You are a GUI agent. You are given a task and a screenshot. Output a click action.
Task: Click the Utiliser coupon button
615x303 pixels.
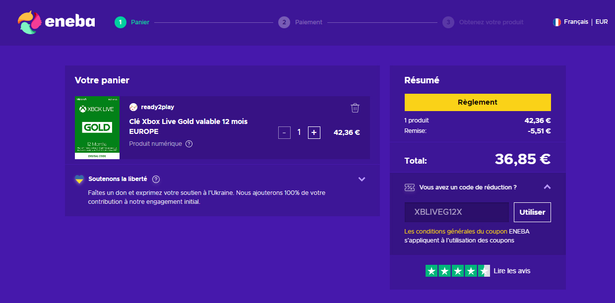coord(532,212)
